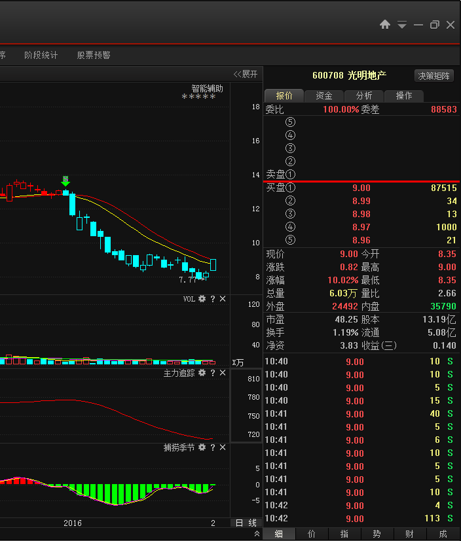Open 阶段统计 menu
The height and width of the screenshot is (541, 461).
pos(41,55)
